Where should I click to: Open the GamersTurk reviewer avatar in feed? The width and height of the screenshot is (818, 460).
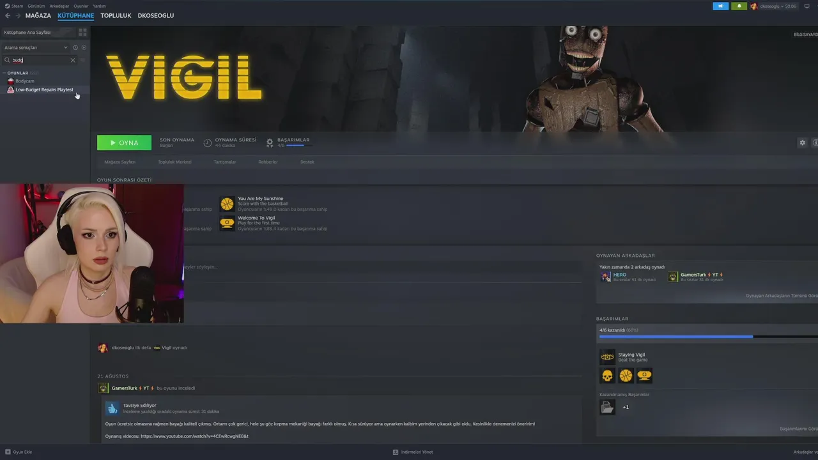(103, 388)
